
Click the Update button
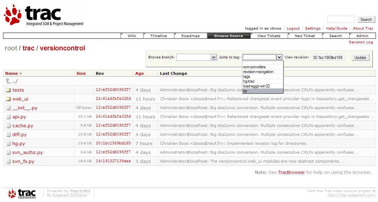tap(360, 58)
